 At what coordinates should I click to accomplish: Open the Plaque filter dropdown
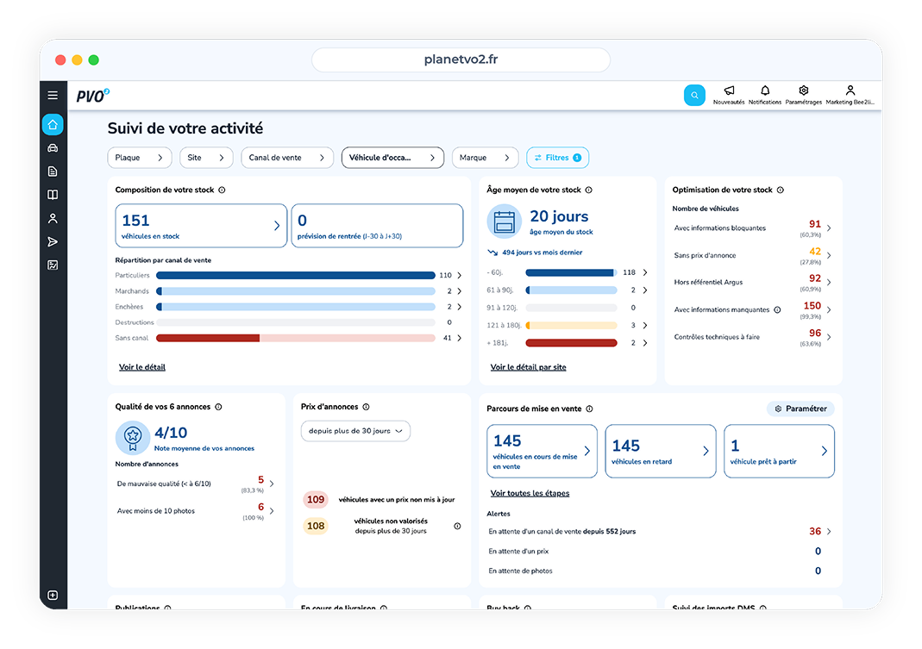(140, 158)
